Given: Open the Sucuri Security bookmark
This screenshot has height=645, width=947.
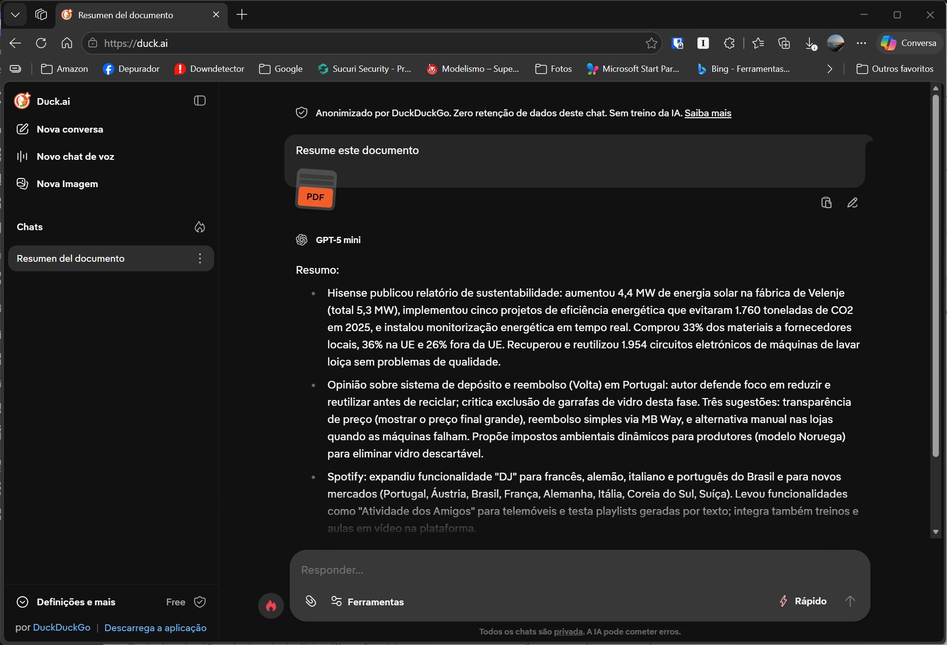Looking at the screenshot, I should click(x=364, y=69).
